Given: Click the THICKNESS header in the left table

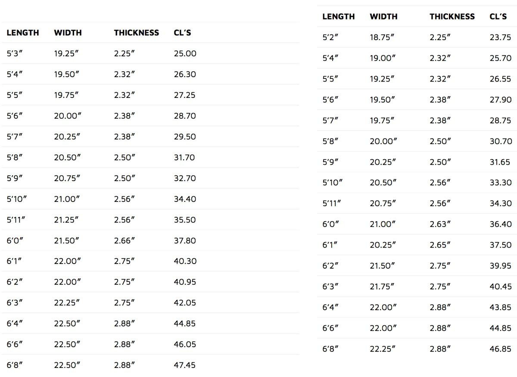Looking at the screenshot, I should point(136,33).
